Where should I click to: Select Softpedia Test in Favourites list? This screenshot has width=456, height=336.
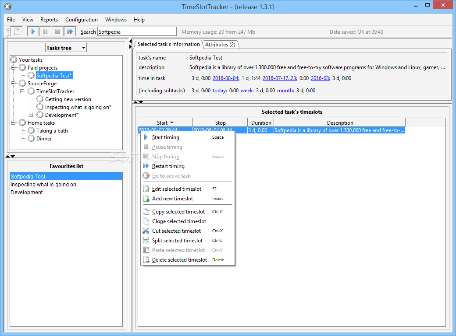click(66, 176)
